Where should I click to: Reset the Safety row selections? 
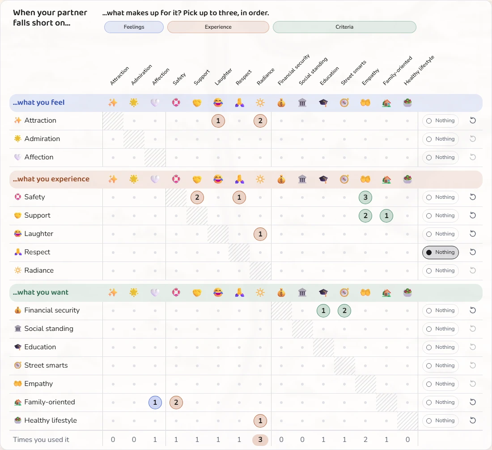(x=473, y=197)
